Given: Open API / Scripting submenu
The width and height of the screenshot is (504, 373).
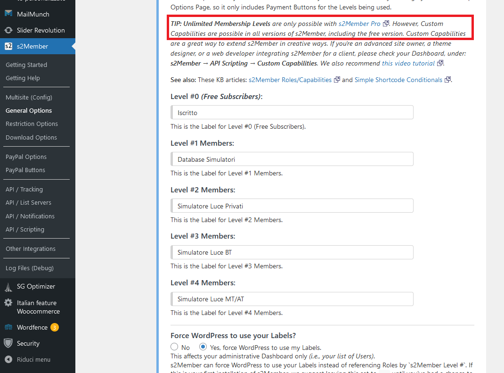Looking at the screenshot, I should (x=25, y=230).
